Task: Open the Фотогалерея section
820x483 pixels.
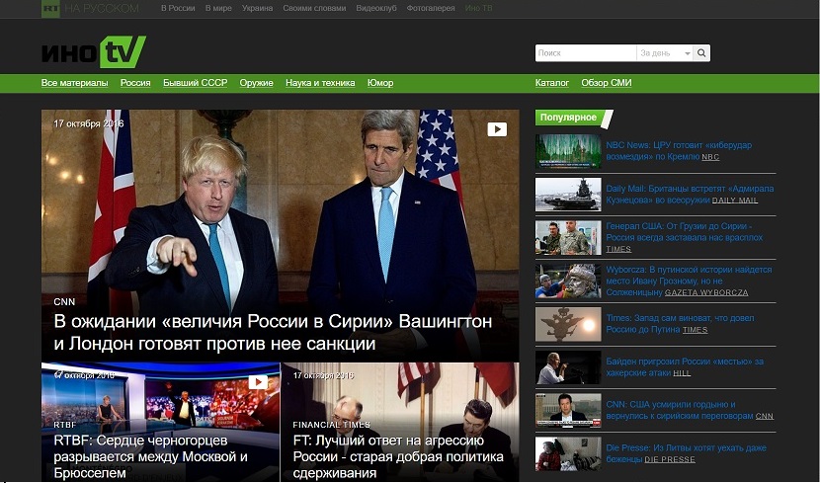Action: click(431, 8)
